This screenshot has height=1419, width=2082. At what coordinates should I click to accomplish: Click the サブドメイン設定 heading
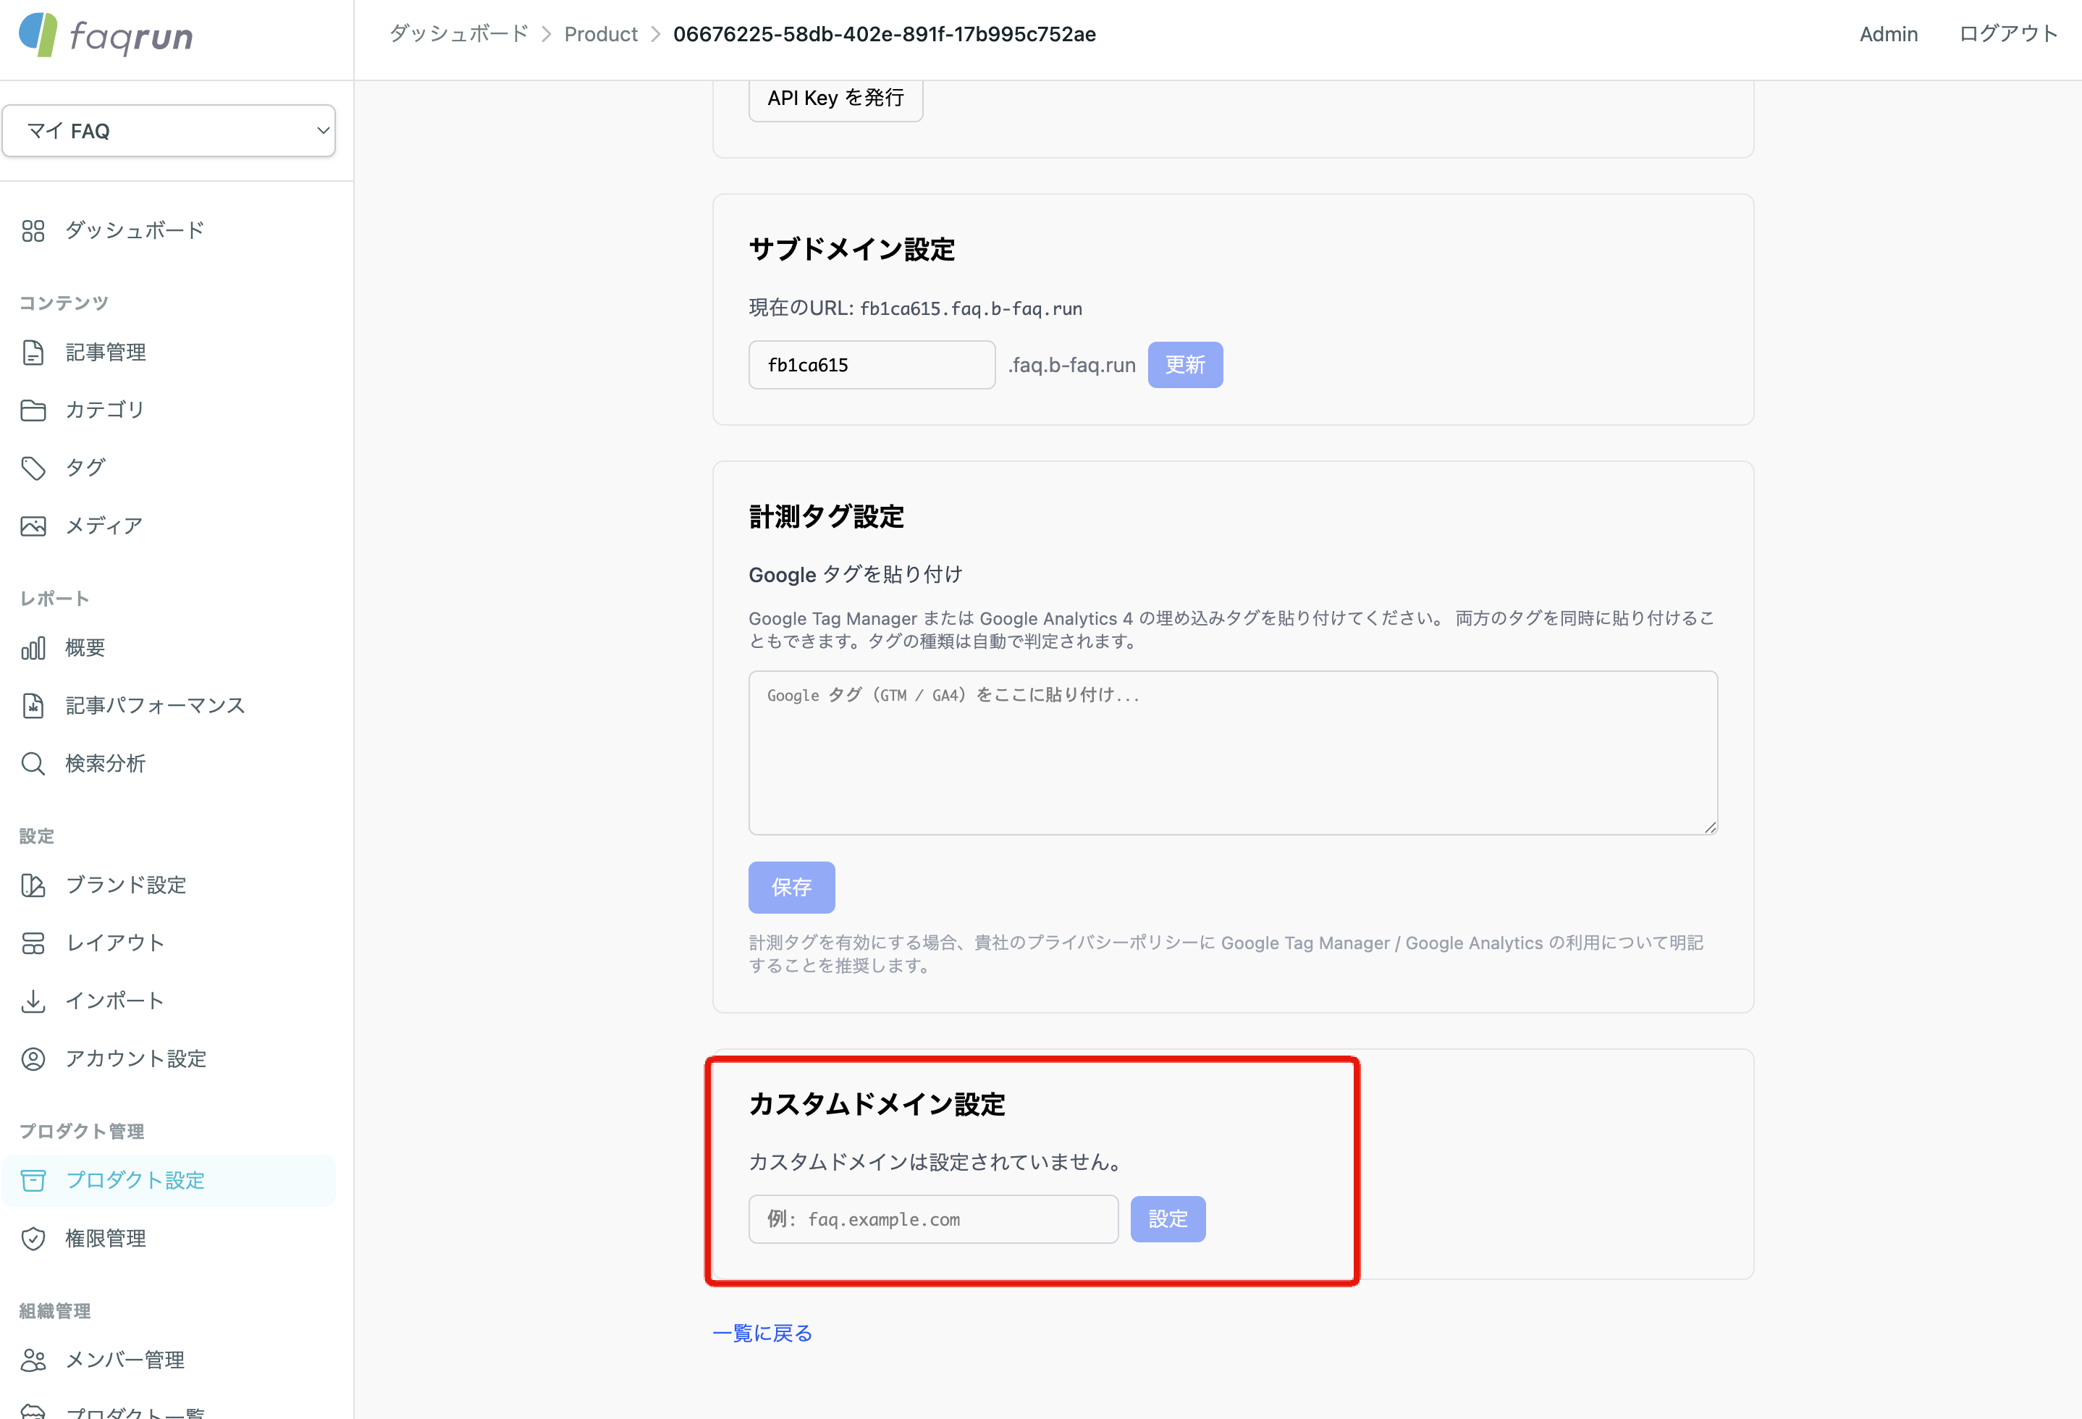coord(852,249)
